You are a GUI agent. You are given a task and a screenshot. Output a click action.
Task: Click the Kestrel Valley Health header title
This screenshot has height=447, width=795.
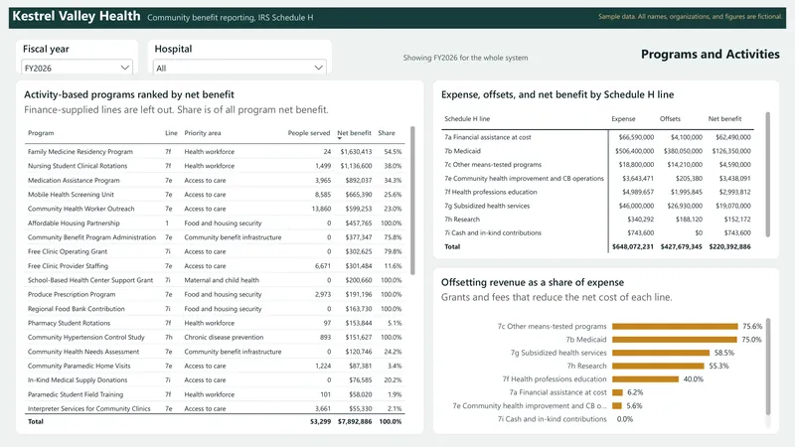pyautogui.click(x=77, y=16)
